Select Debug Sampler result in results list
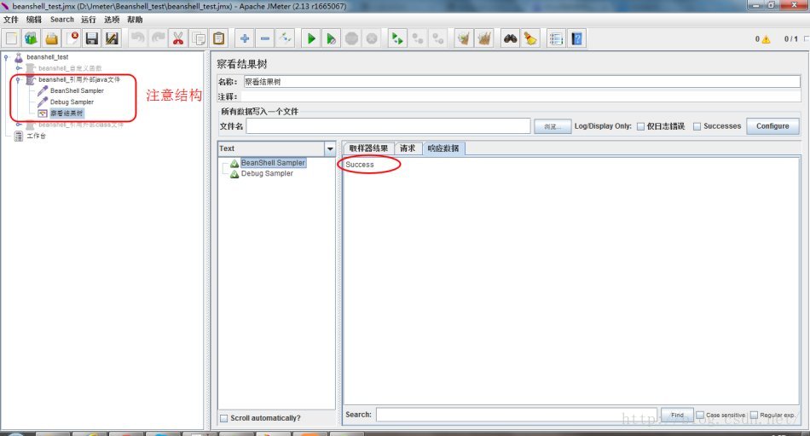The height and width of the screenshot is (436, 810). pos(267,174)
